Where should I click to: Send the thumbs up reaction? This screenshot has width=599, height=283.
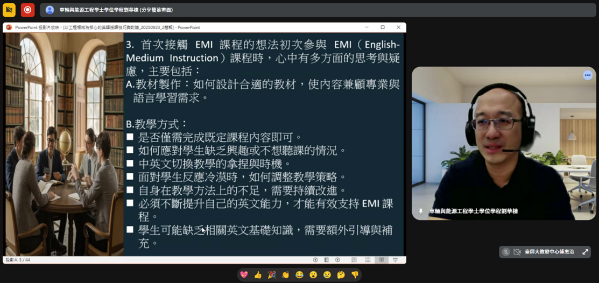point(258,275)
